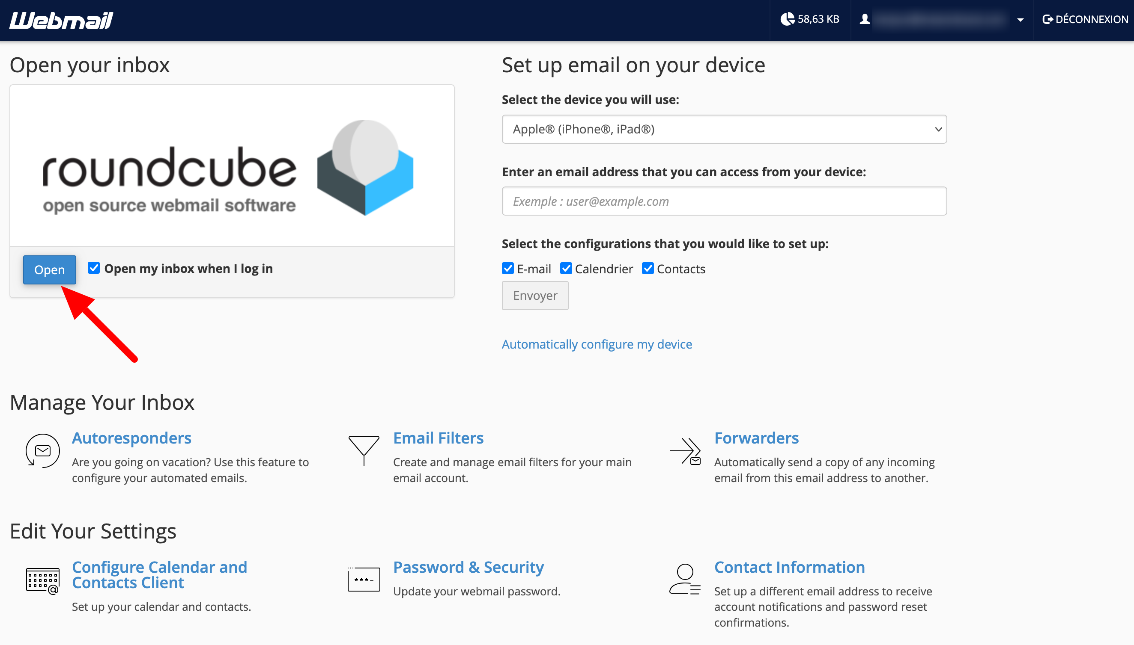This screenshot has height=645, width=1134.
Task: Click the Password & Security icon
Action: click(364, 579)
